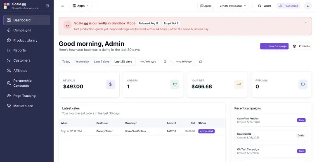
Task: Open Reports from the sidebar
Action: click(x=27, y=50)
